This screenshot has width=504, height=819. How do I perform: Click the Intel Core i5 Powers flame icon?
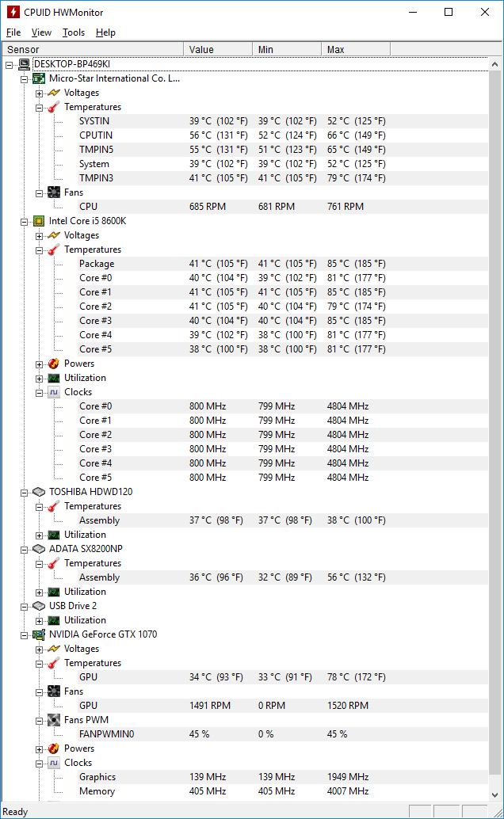click(53, 364)
